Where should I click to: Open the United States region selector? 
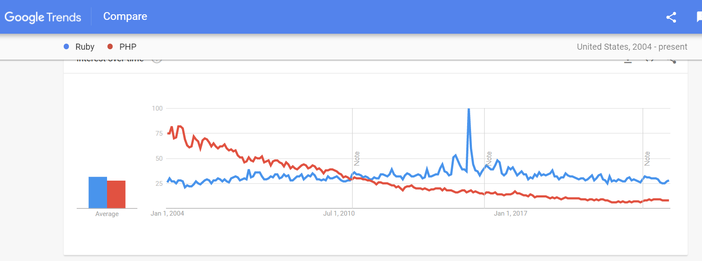[602, 47]
